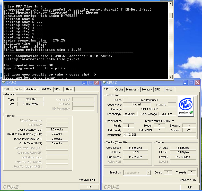Open About tab in left CPU-Z window
The image size is (202, 191).
(69, 89)
